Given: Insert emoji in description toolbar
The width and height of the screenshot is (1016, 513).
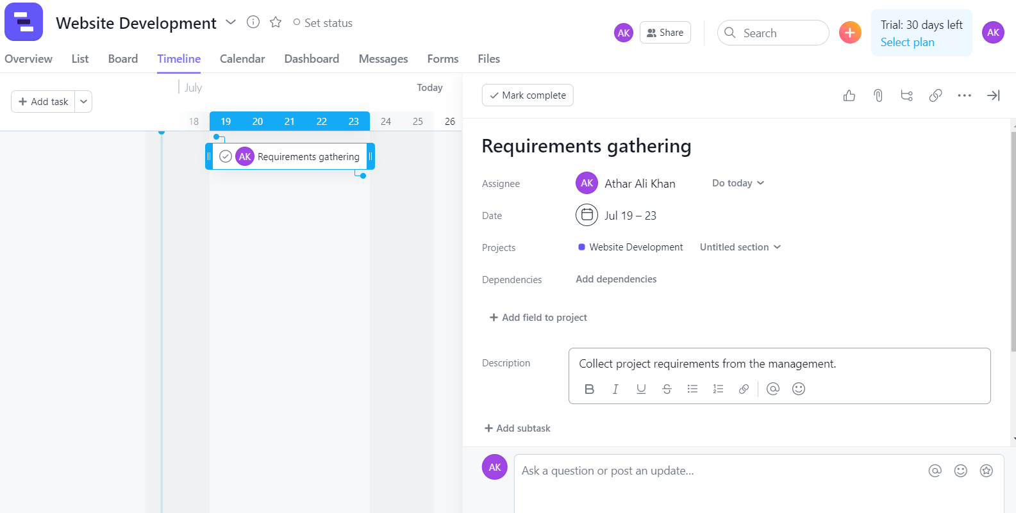Looking at the screenshot, I should coord(799,389).
